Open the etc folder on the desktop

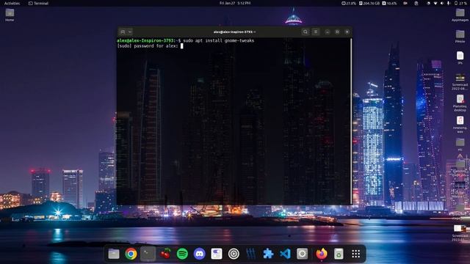pos(460,144)
